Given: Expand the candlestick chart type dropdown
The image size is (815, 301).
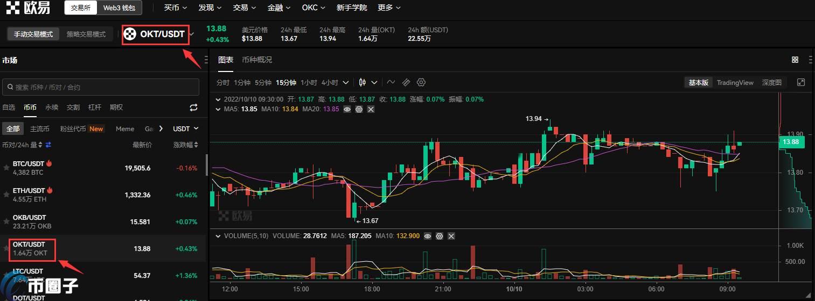Looking at the screenshot, I should pos(374,82).
